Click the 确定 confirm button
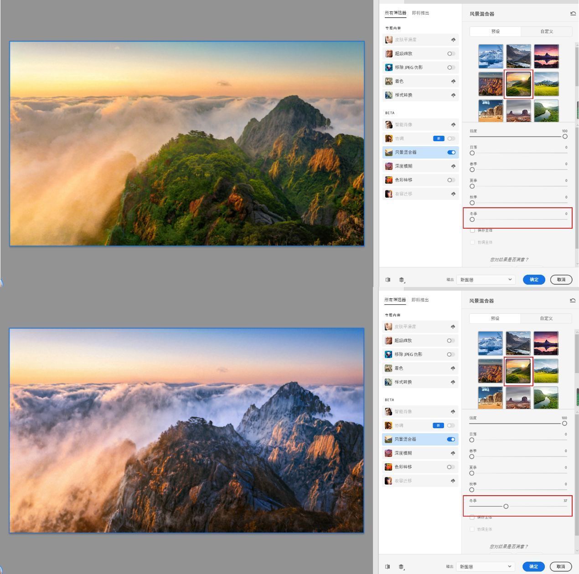This screenshot has height=574, width=579. pos(534,279)
